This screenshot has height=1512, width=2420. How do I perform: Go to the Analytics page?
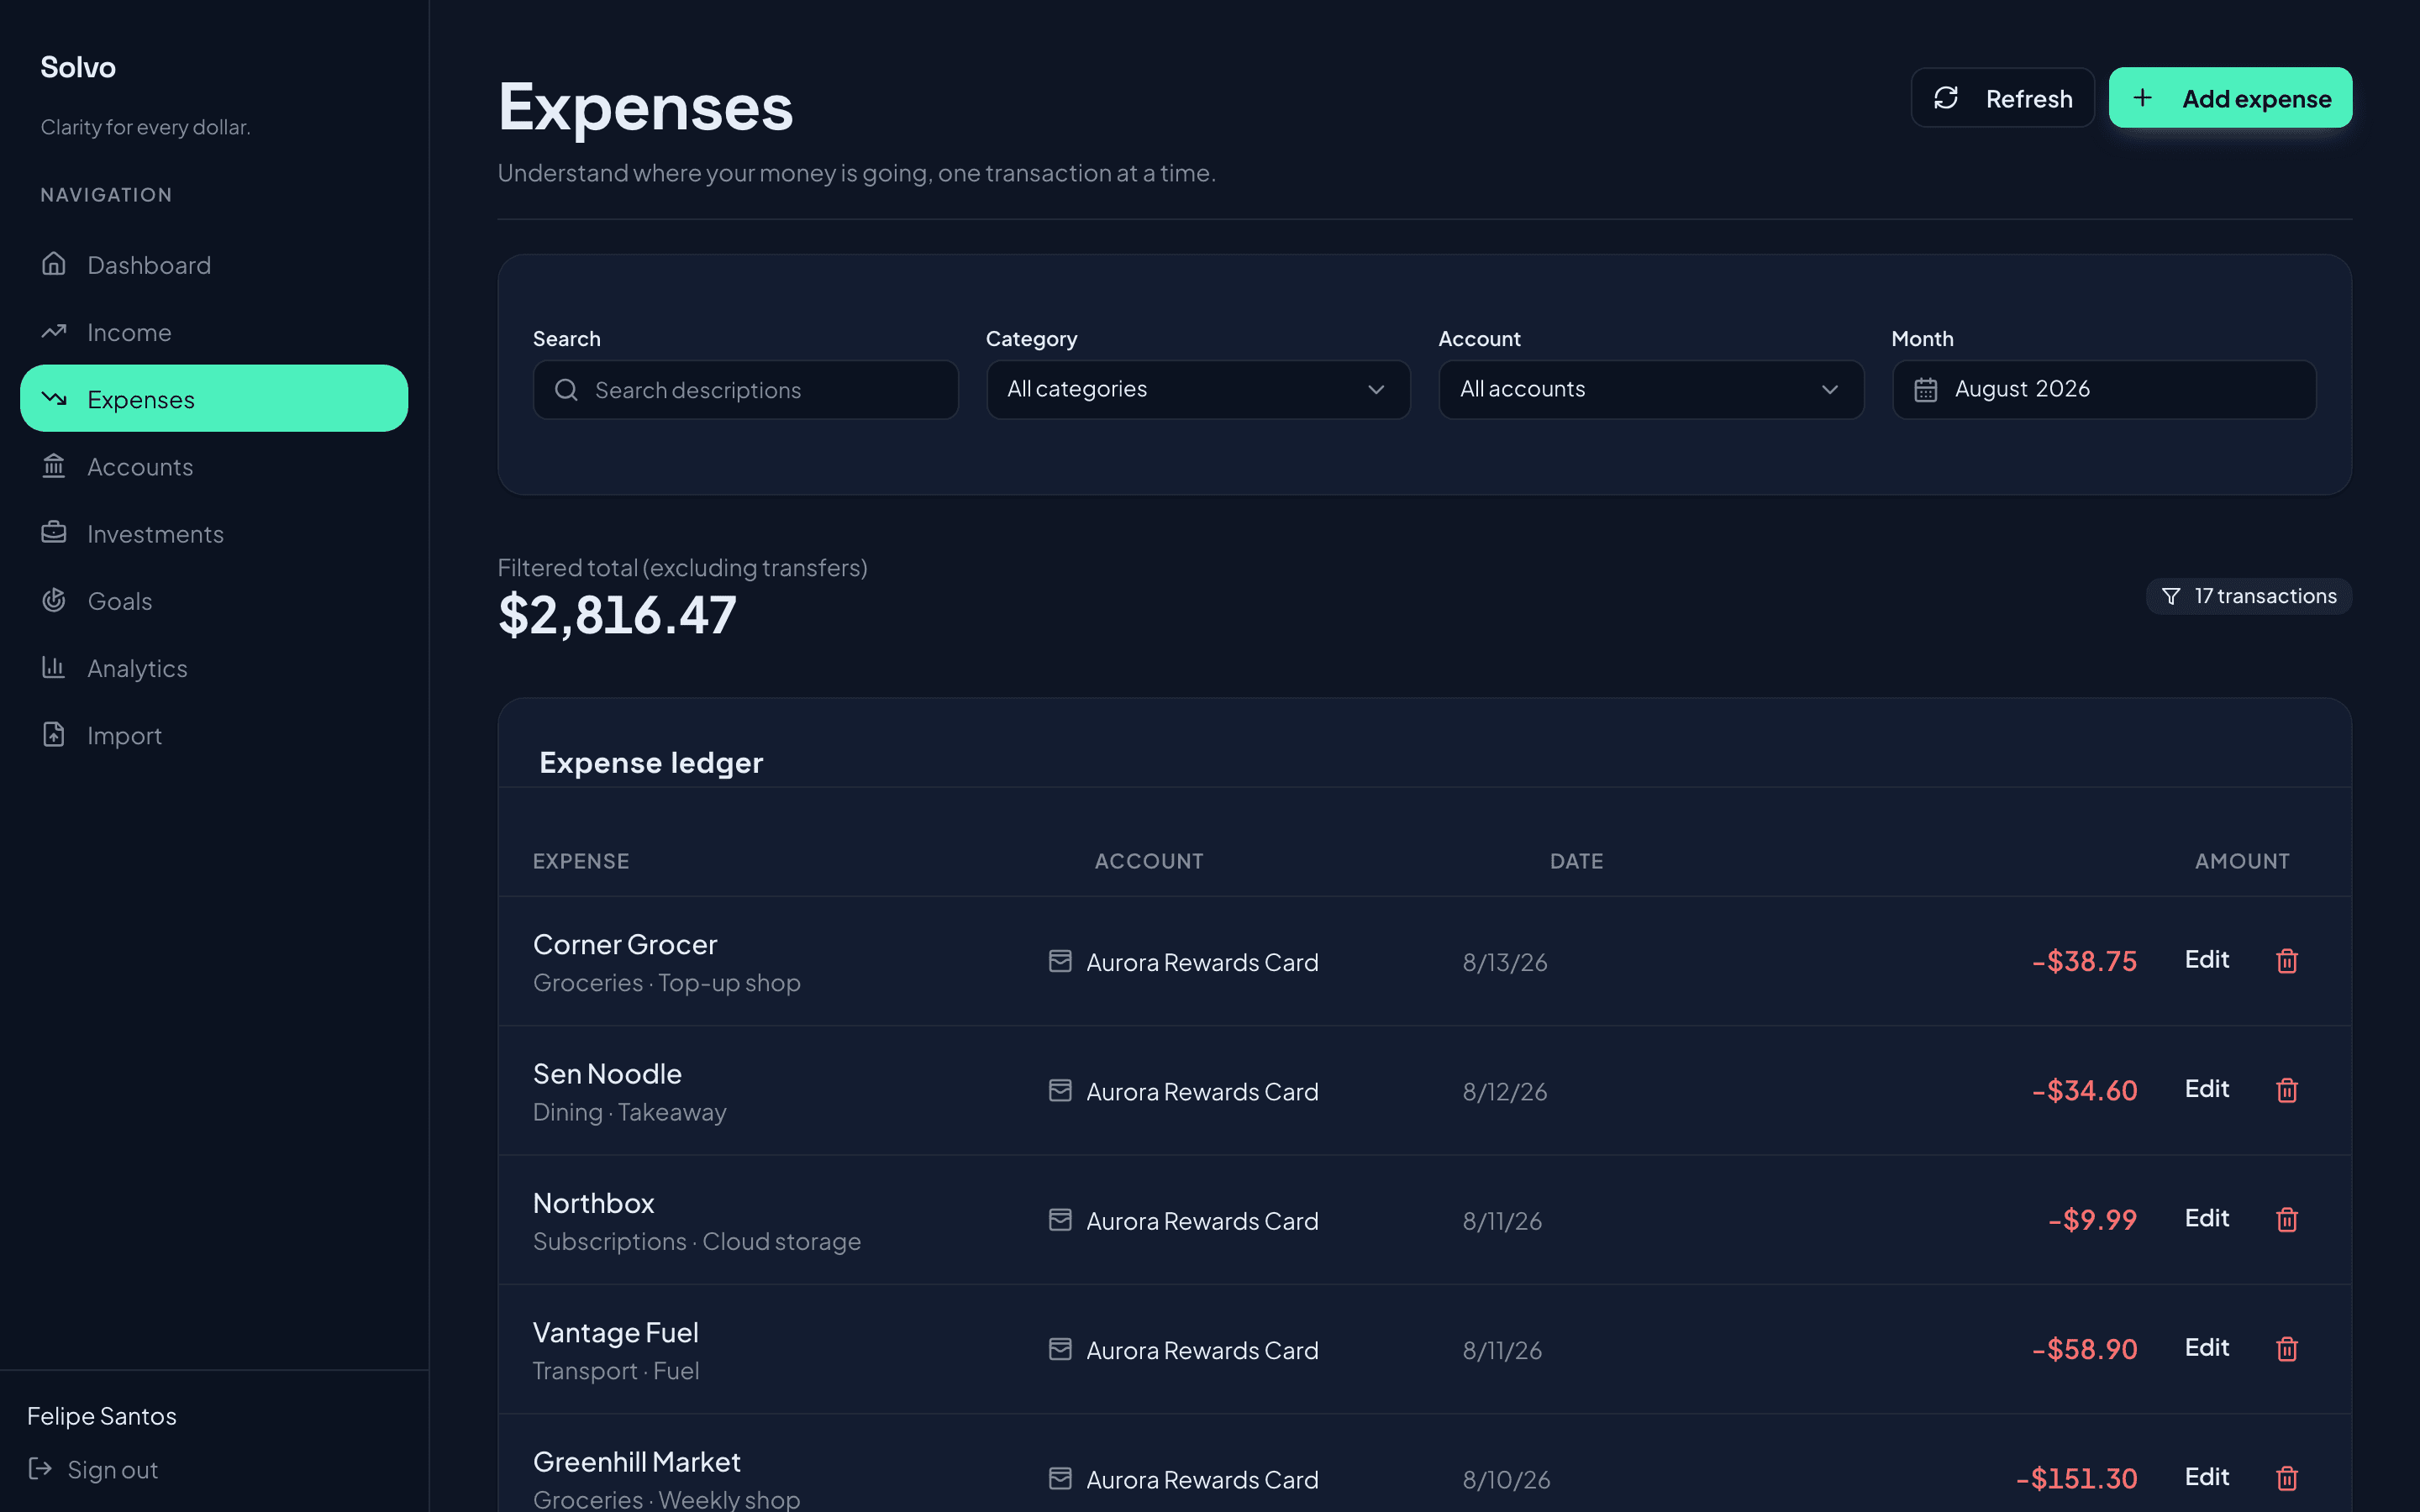click(x=214, y=667)
